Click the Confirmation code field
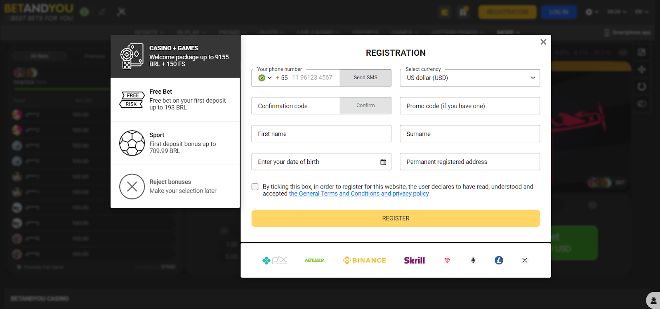Image resolution: width=660 pixels, height=309 pixels. [x=296, y=106]
